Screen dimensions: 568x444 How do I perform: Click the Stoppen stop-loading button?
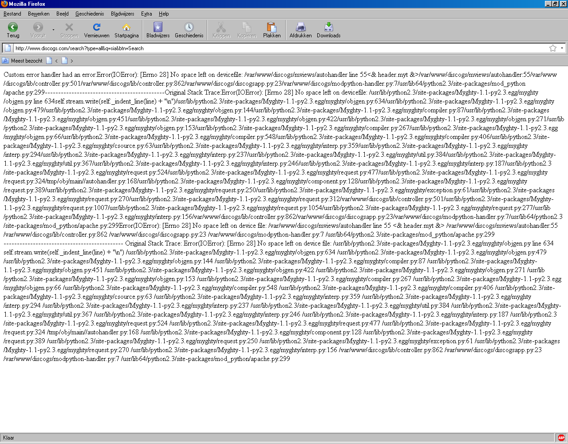click(x=69, y=30)
